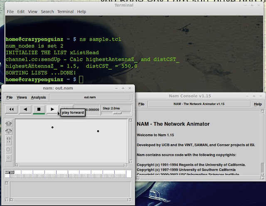Click the nam canvas scroll right arrow
Viewport: 266px width, 206px height.
pos(126,165)
